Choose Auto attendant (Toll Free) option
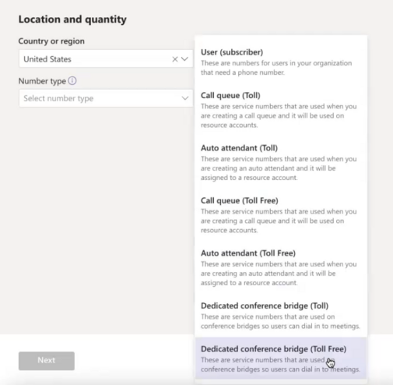393x385 pixels. (x=281, y=268)
